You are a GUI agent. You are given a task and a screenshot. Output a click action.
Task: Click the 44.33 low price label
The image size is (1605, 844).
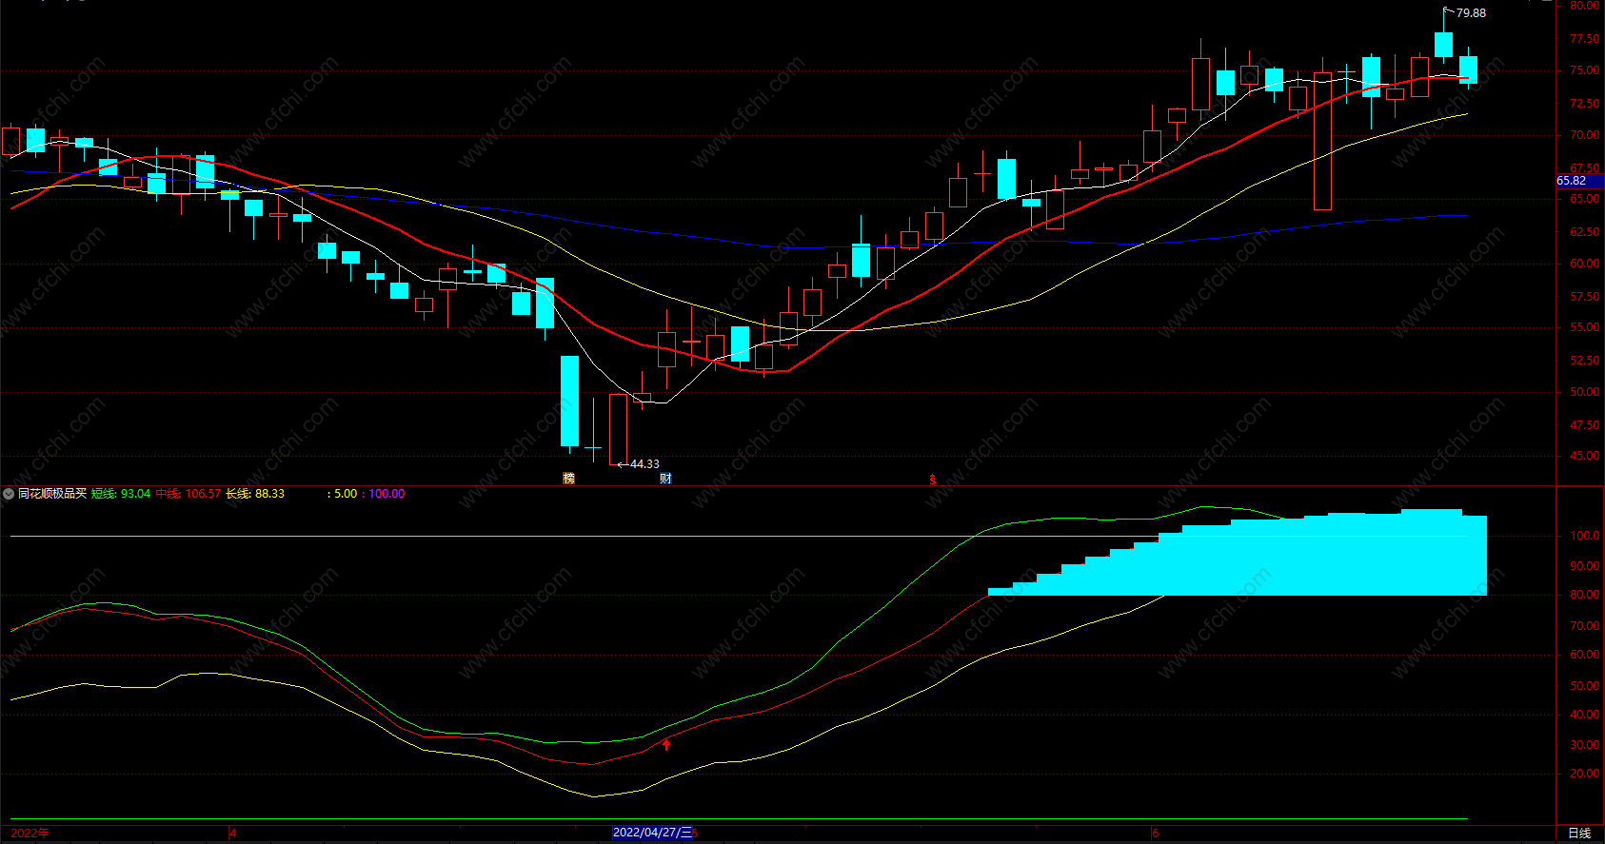pos(644,464)
